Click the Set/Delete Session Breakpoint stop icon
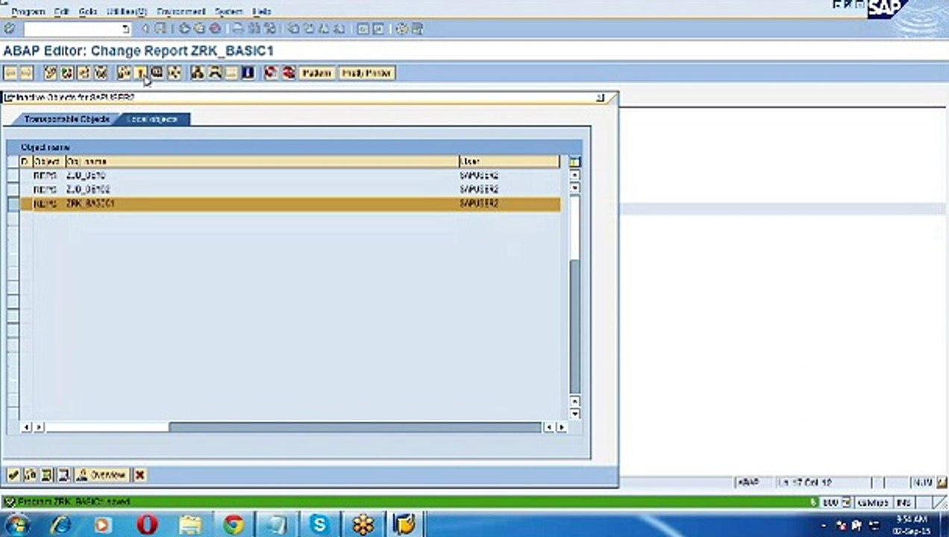949x537 pixels. (270, 73)
